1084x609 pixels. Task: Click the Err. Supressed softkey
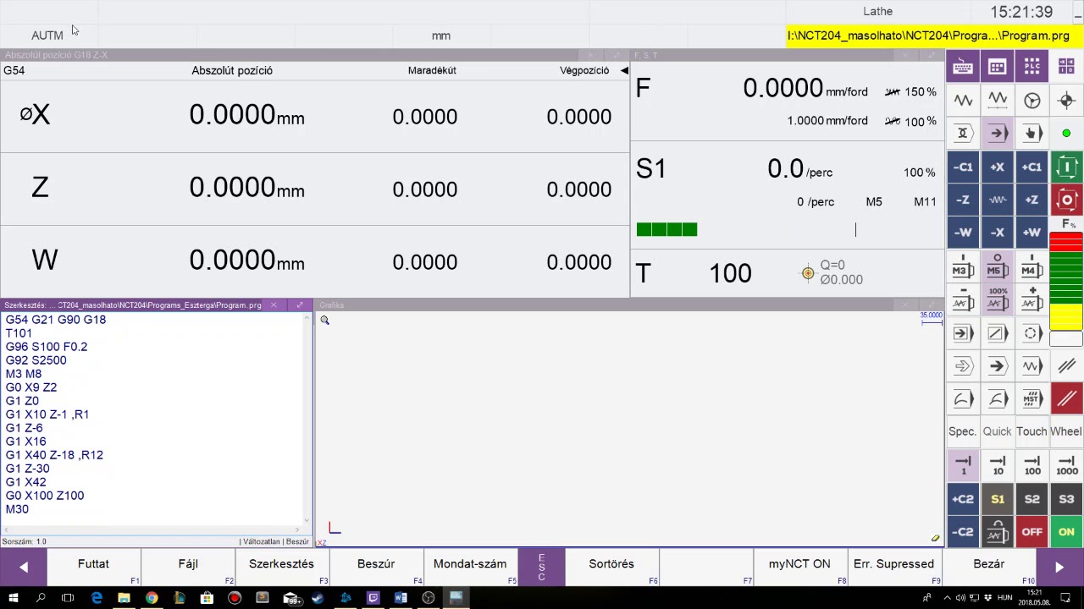coord(893,566)
